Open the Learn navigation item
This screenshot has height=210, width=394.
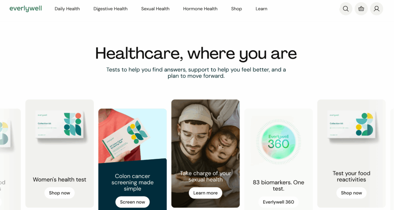tap(261, 9)
